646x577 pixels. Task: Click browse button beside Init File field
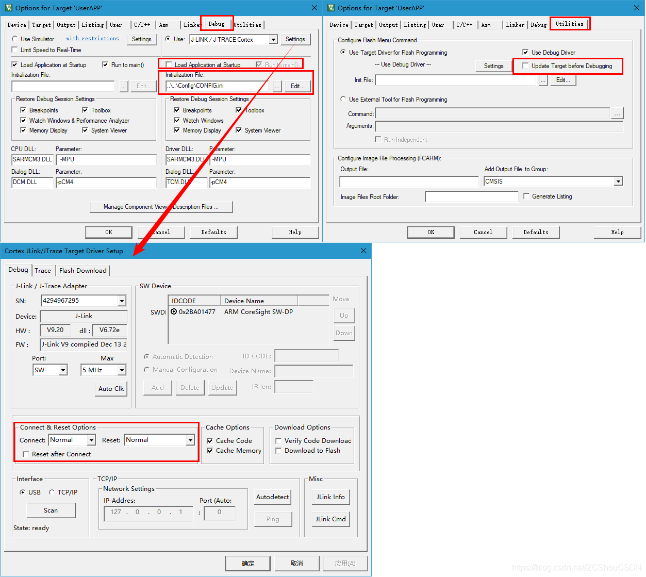(543, 80)
